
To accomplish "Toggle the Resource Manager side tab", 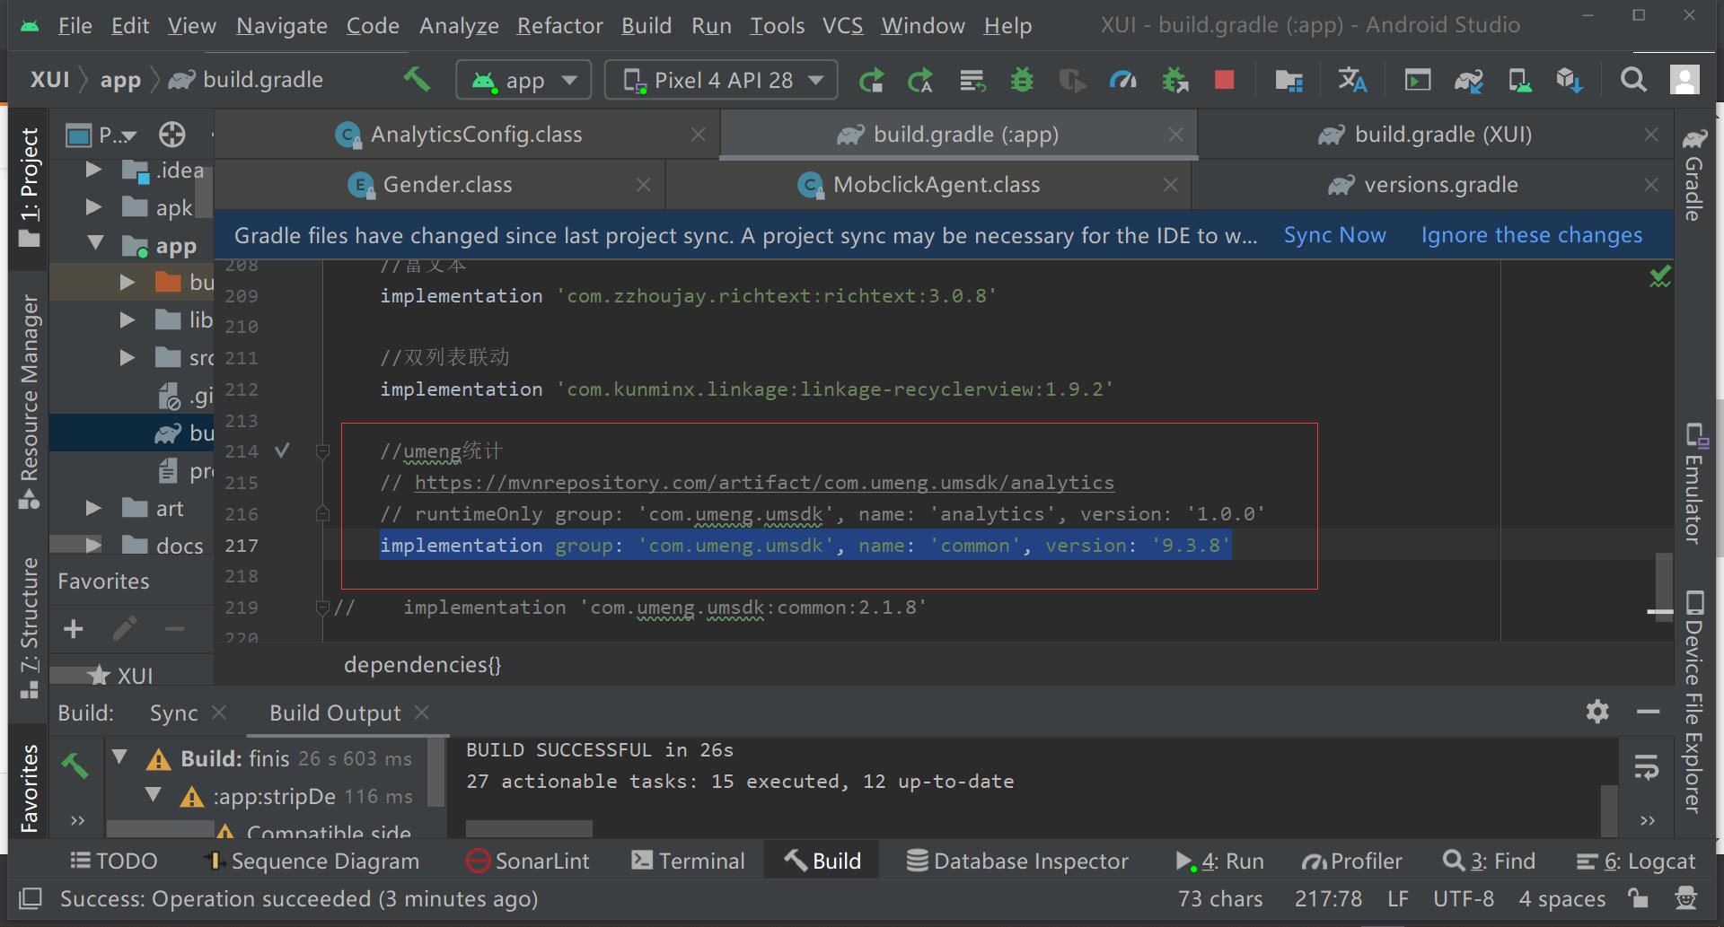I will [30, 401].
